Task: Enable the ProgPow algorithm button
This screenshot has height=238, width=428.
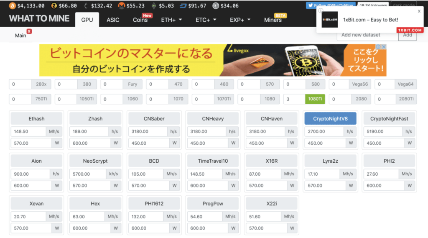Action: click(213, 204)
